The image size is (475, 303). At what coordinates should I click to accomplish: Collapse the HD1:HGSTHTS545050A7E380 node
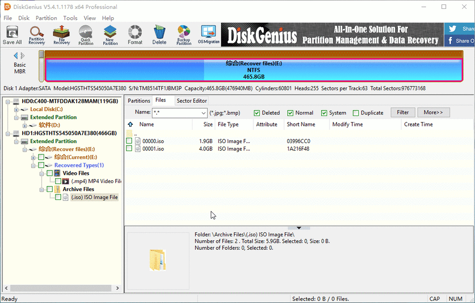point(8,134)
